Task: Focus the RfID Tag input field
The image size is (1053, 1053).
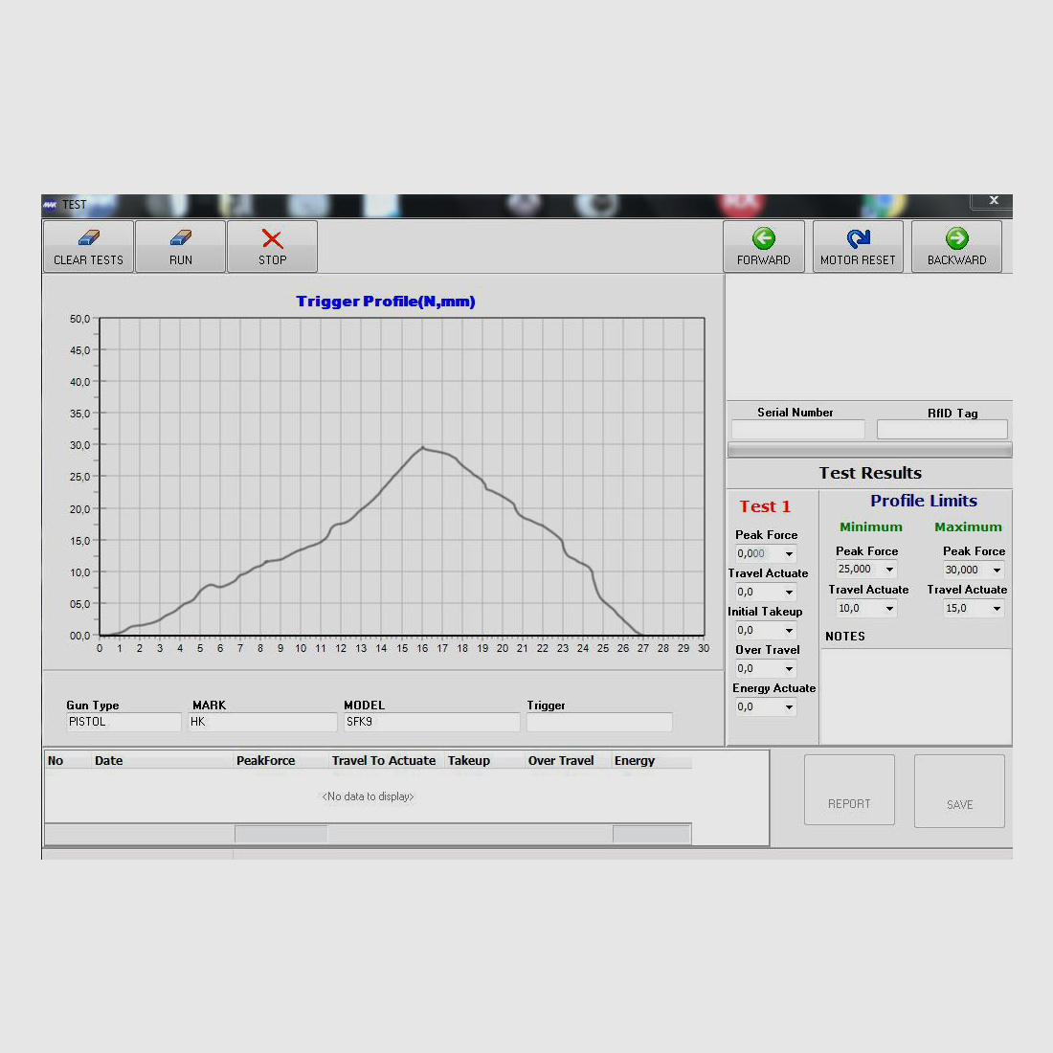Action: (942, 430)
